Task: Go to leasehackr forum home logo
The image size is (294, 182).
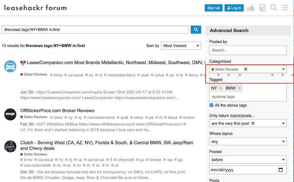Action: (x=35, y=8)
